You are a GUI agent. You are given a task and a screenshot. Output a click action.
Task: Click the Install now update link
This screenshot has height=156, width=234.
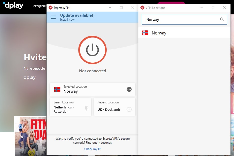[x=67, y=20]
